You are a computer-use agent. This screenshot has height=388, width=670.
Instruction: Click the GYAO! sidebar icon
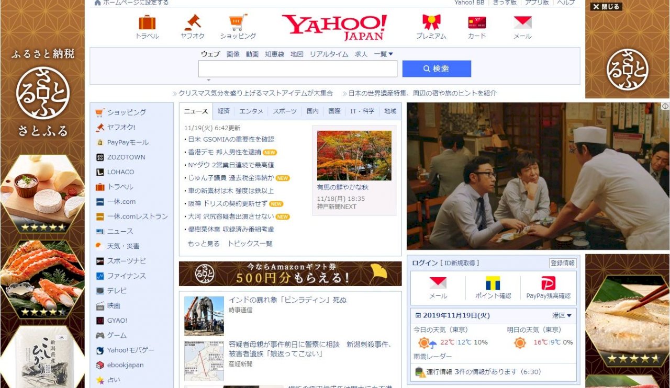(100, 321)
